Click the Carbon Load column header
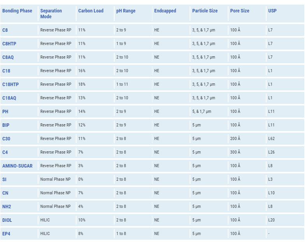 coord(91,11)
